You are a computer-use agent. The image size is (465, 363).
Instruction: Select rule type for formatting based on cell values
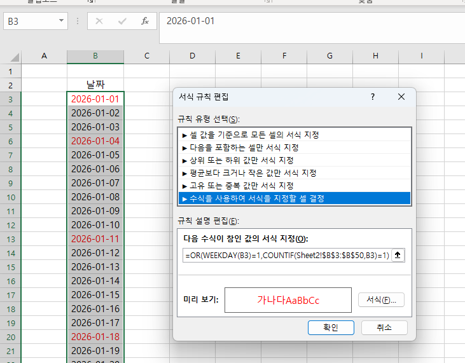pyautogui.click(x=295, y=135)
